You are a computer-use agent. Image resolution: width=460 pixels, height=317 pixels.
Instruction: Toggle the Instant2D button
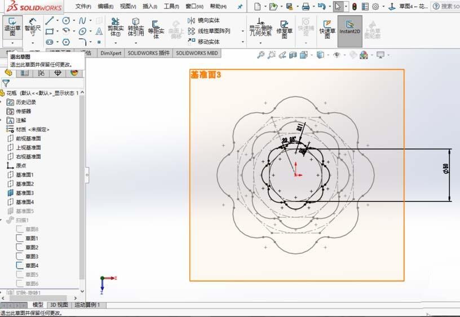tap(350, 31)
